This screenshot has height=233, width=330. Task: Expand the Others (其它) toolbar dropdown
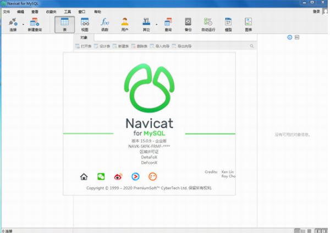point(157,24)
